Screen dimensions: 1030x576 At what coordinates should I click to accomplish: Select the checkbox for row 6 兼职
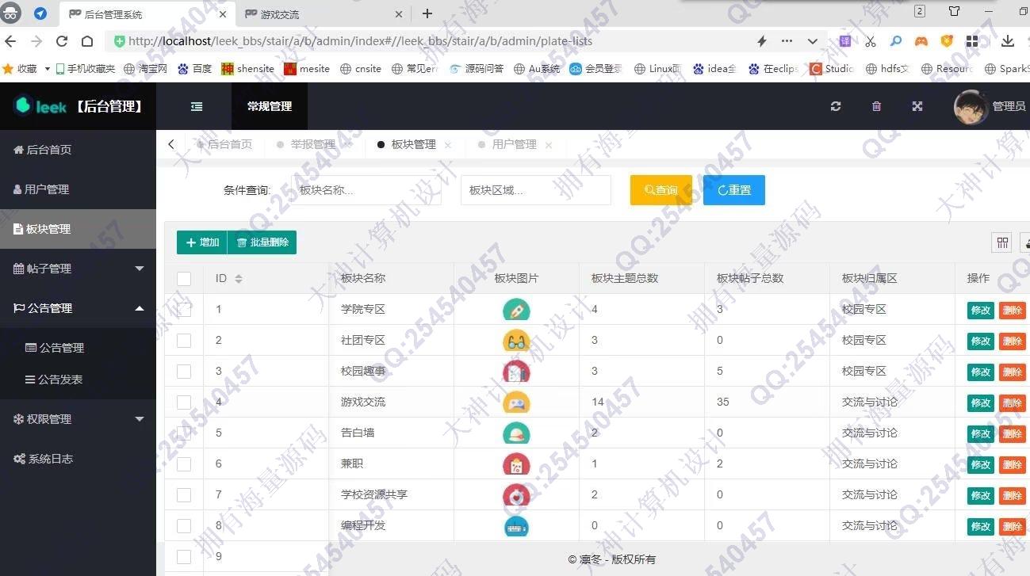tap(184, 464)
